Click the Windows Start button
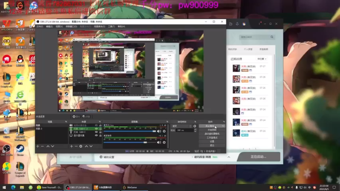 (4, 188)
